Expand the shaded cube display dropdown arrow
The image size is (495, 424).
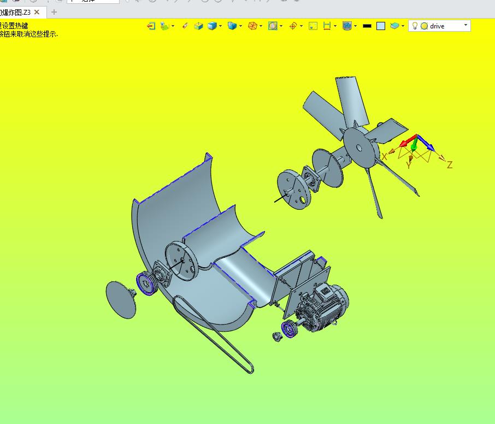pos(220,26)
